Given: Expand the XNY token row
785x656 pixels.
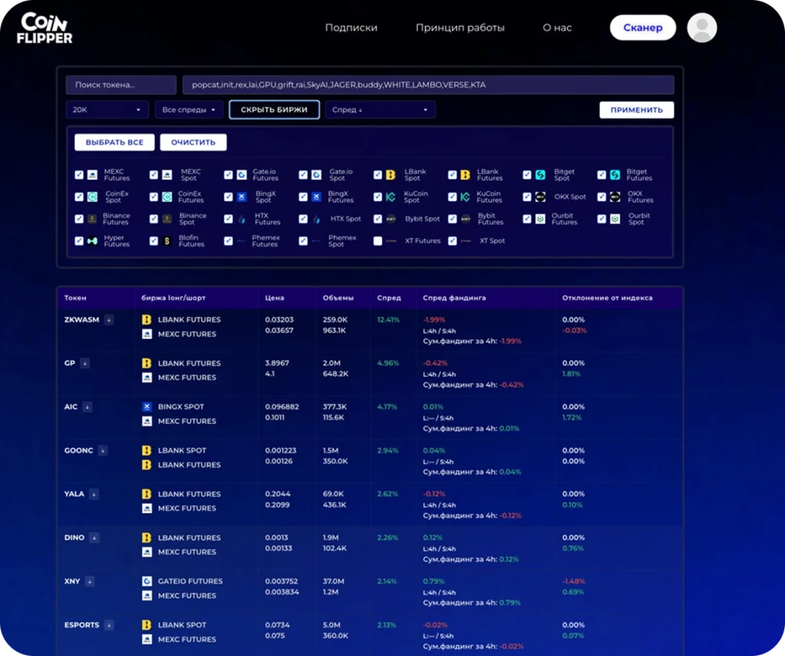Looking at the screenshot, I should tap(90, 582).
